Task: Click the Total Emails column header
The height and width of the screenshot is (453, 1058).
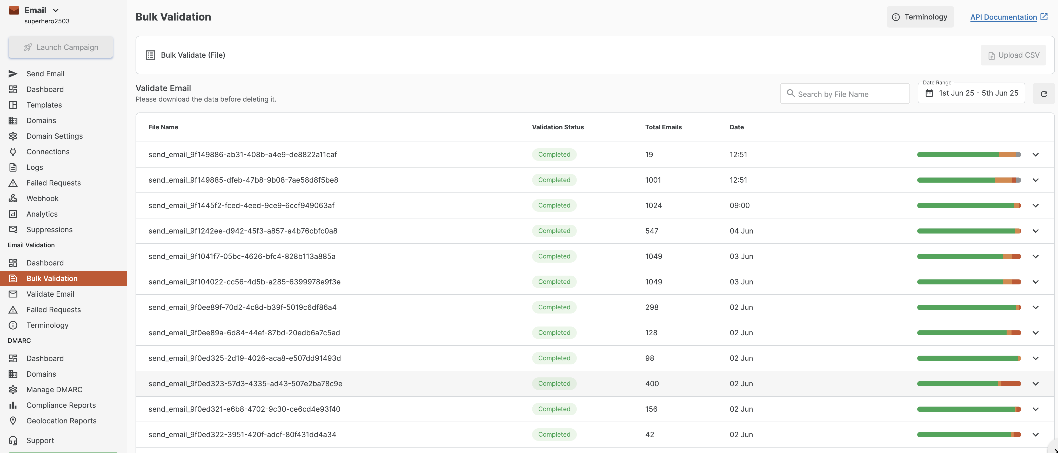Action: coord(663,127)
